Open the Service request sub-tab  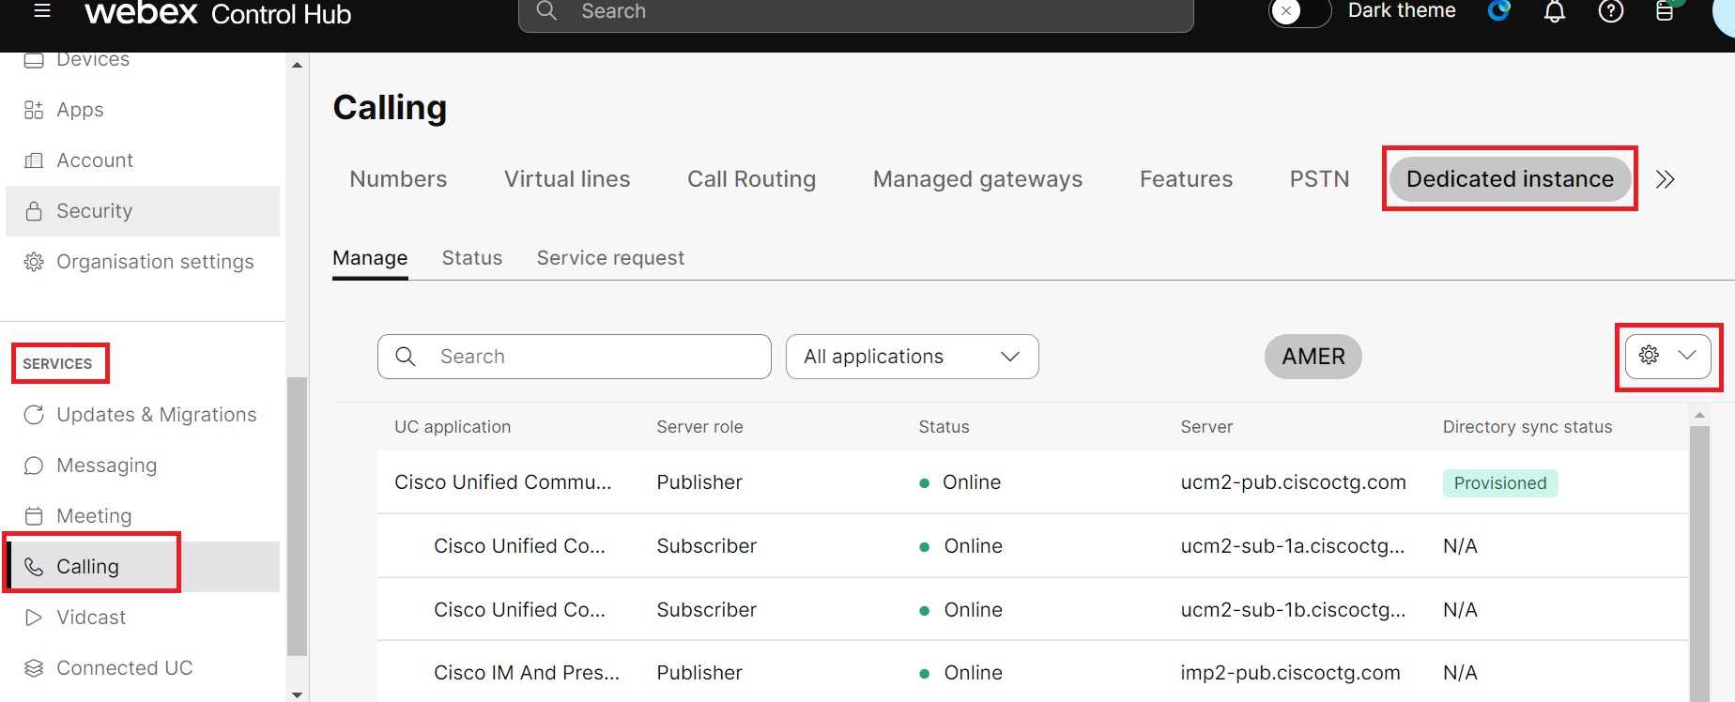click(x=610, y=258)
